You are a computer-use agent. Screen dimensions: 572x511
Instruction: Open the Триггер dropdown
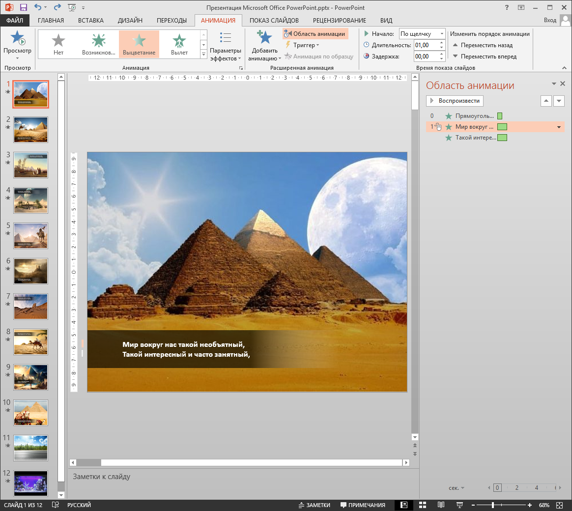(302, 45)
